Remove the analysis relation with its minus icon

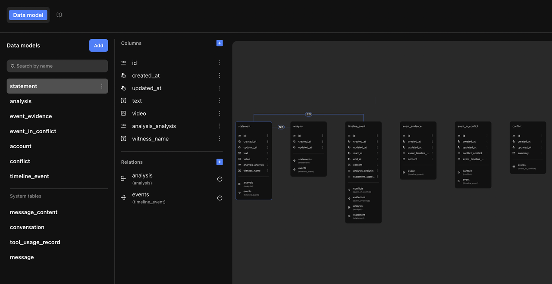click(x=220, y=179)
